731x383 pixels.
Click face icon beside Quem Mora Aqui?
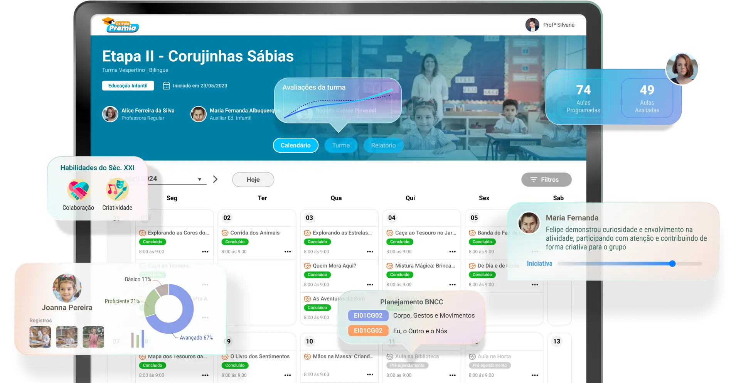coord(307,266)
